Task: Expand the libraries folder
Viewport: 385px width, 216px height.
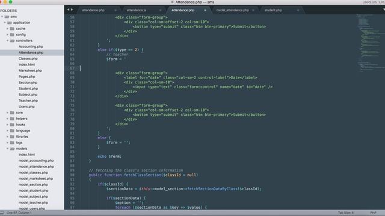Action: pyautogui.click(x=7, y=137)
